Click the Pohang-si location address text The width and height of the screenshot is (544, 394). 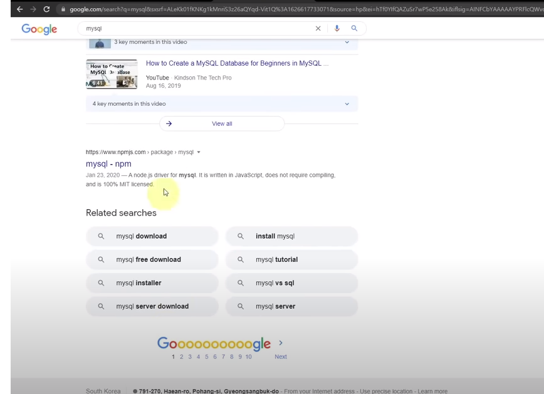(x=209, y=391)
